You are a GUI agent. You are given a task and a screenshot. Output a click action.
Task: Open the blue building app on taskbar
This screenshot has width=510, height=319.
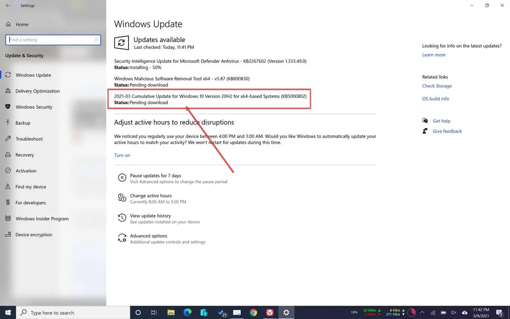pyautogui.click(x=204, y=313)
